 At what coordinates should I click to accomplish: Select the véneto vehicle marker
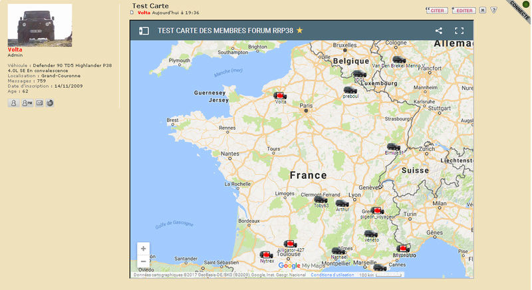coord(371,233)
